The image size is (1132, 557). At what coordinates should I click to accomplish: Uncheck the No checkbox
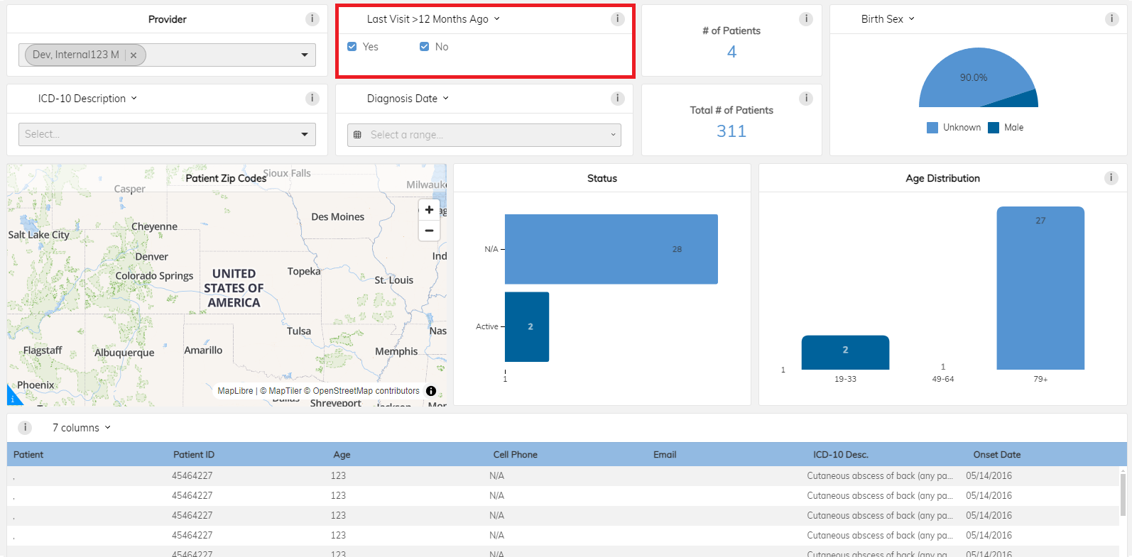pos(425,47)
